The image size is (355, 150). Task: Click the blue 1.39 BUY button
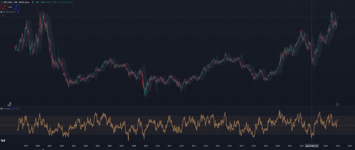pyautogui.click(x=16, y=7)
